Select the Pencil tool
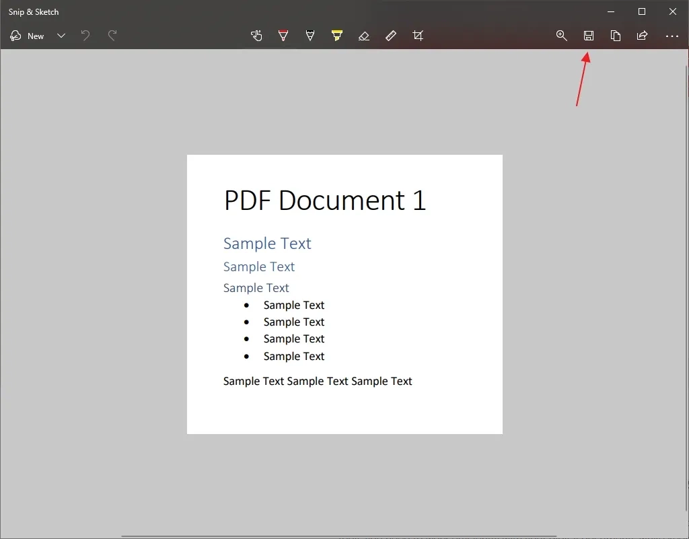Image resolution: width=689 pixels, height=539 pixels. click(x=310, y=36)
